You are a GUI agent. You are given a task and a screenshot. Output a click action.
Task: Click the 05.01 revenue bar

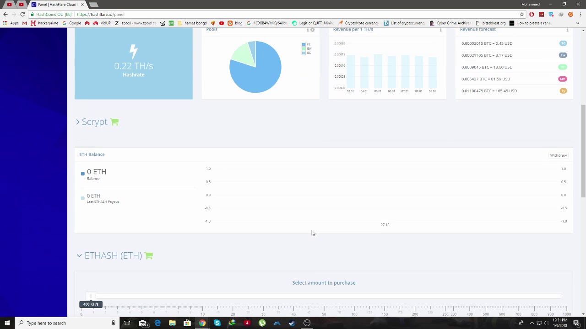[x=378, y=71]
